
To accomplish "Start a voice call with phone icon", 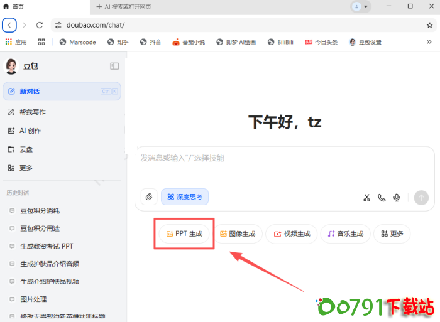I will 382,198.
